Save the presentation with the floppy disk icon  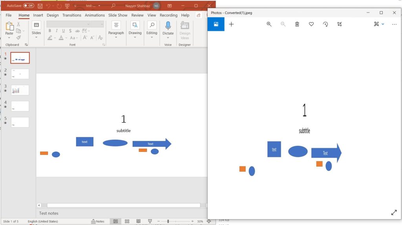click(40, 6)
